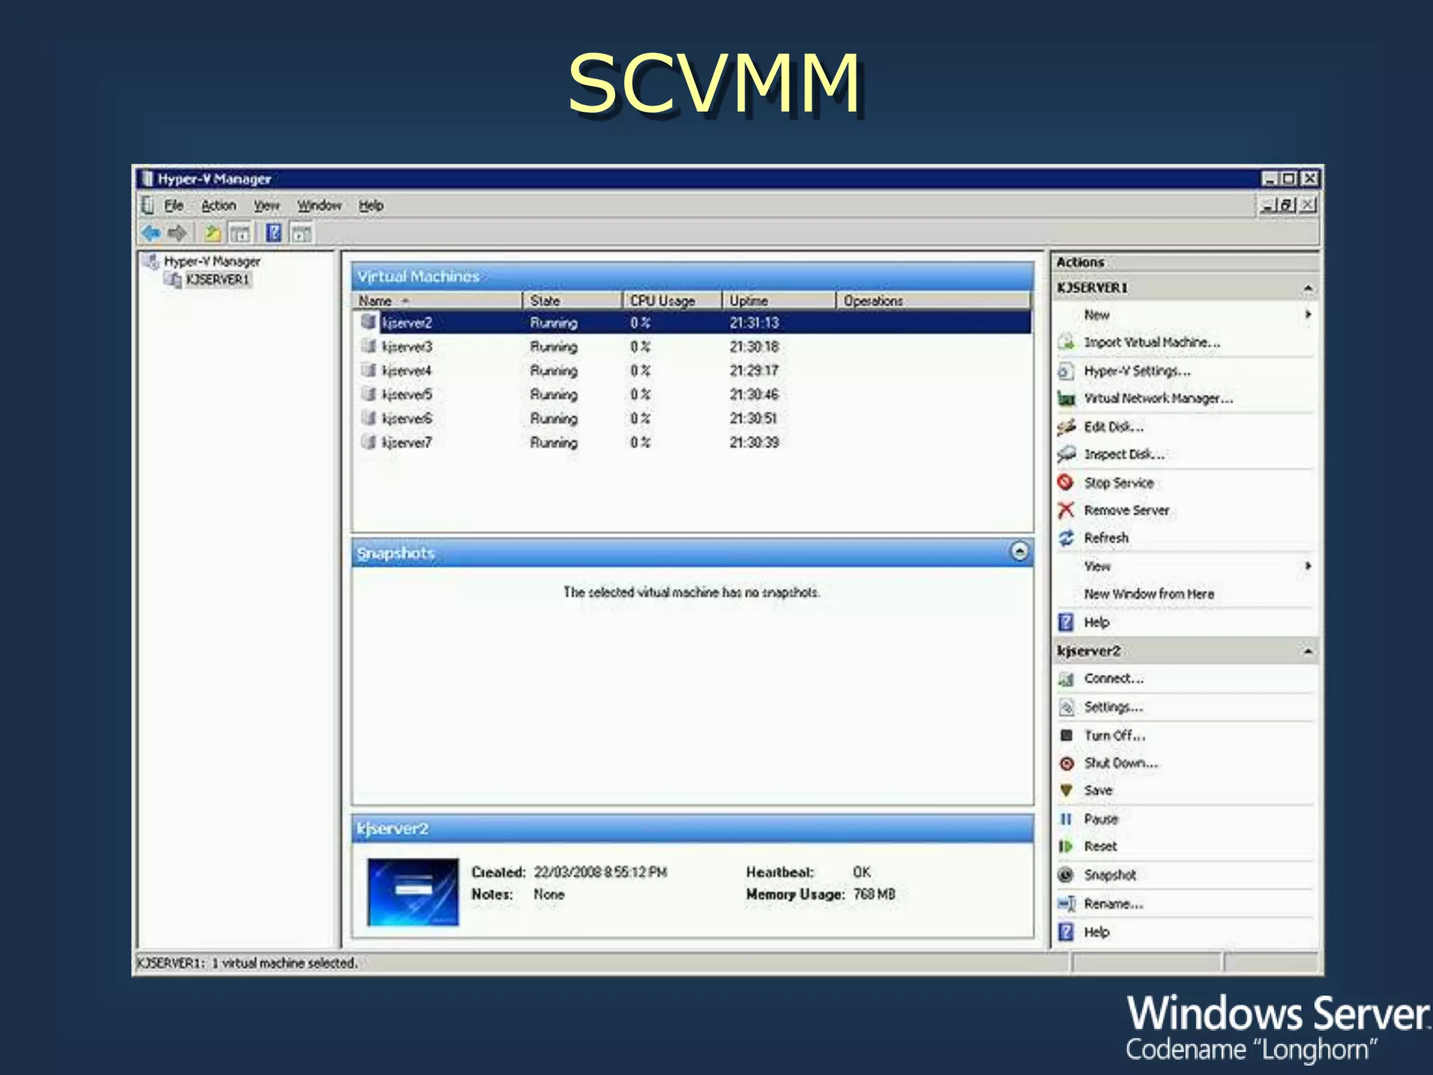Click the Refresh arrows icon
1433x1075 pixels.
[1066, 537]
